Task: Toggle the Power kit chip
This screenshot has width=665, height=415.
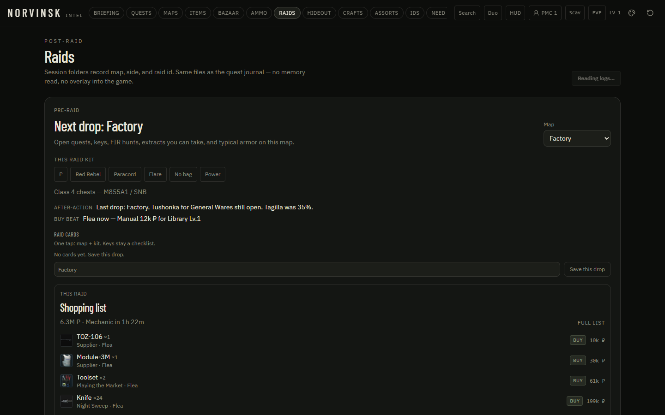Action: (x=212, y=174)
